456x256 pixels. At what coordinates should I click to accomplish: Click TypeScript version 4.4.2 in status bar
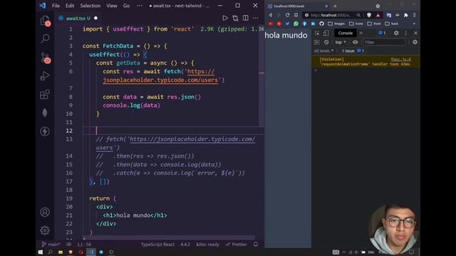pyautogui.click(x=185, y=245)
